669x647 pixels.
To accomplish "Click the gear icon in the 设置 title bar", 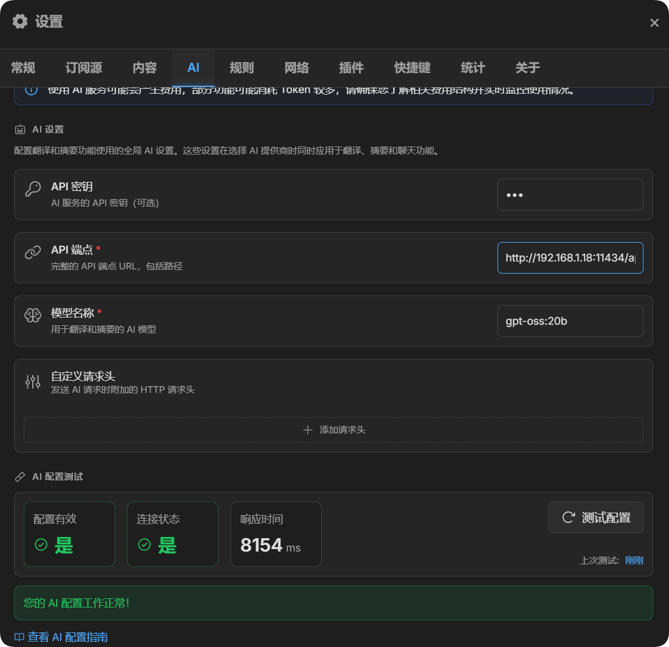I will coord(19,21).
